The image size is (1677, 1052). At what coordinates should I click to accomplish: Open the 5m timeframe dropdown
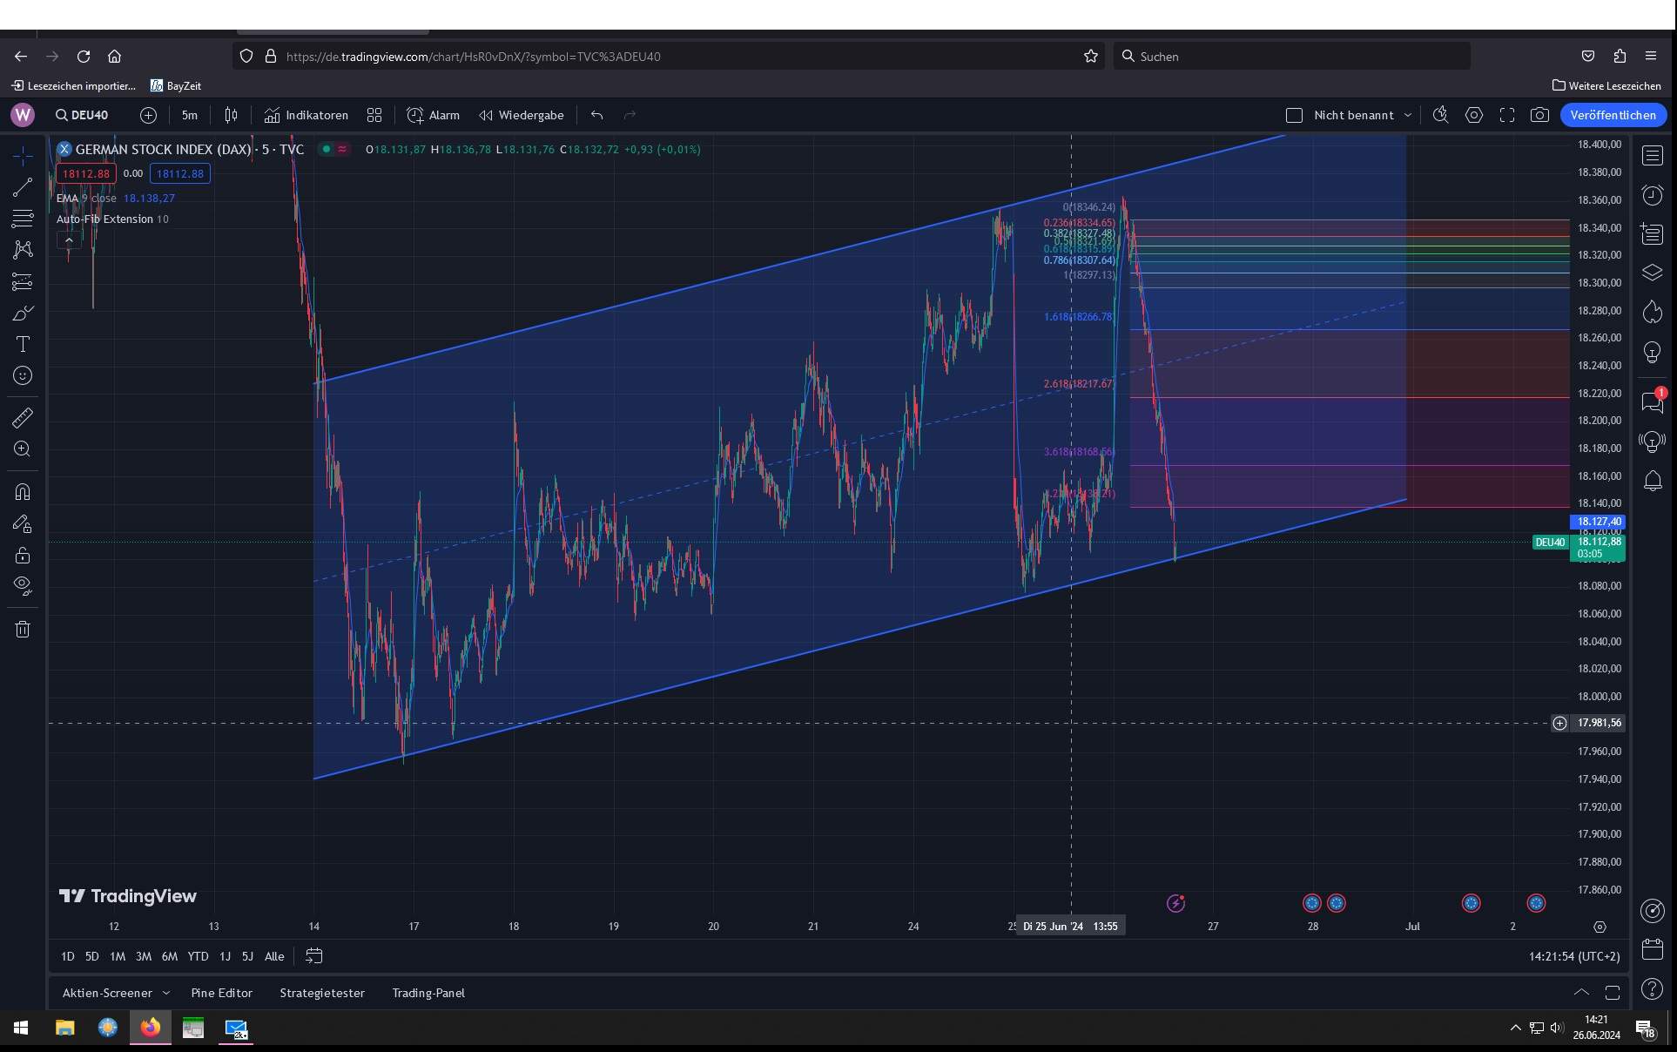[189, 115]
